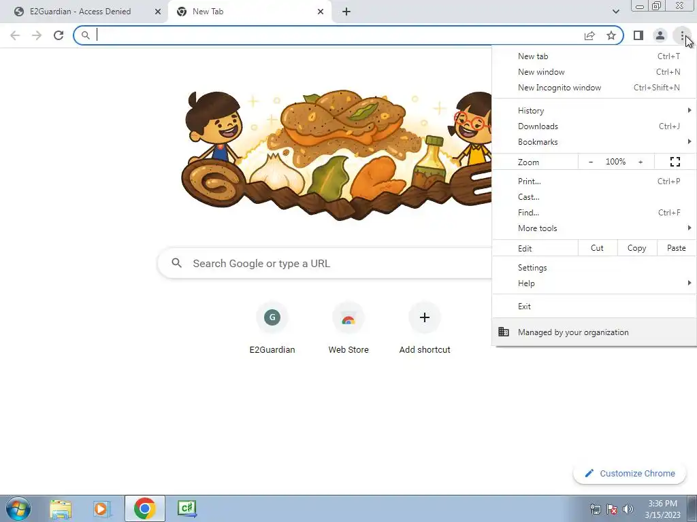The width and height of the screenshot is (697, 522).
Task: Select Find... in the menu
Action: point(594,213)
